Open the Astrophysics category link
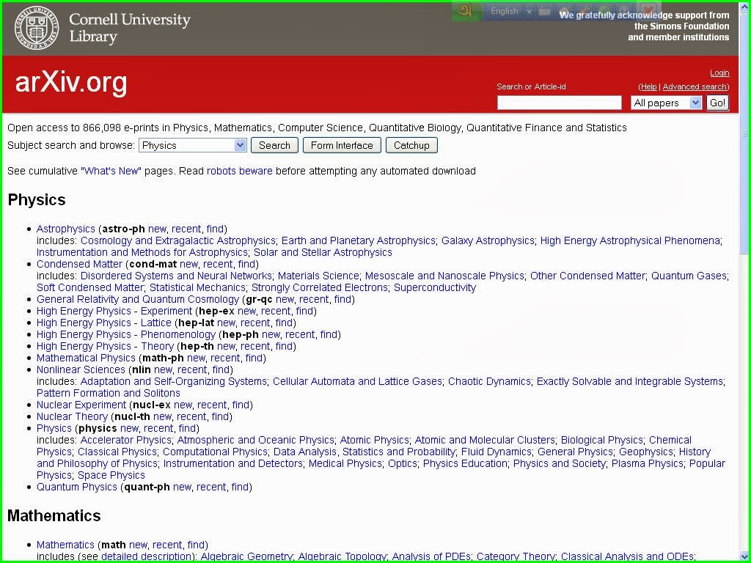 coord(66,229)
